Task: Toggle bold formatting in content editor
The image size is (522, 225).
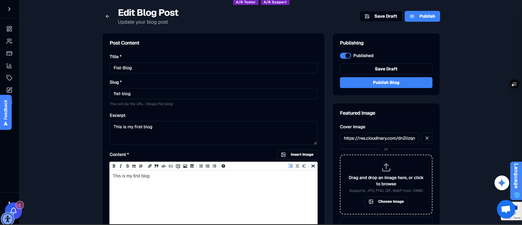Action: click(x=114, y=166)
